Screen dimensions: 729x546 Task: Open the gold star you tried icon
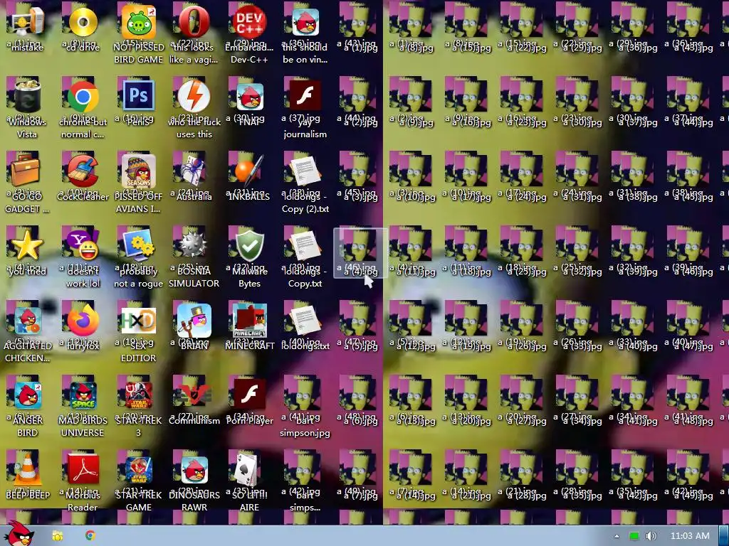pyautogui.click(x=27, y=246)
